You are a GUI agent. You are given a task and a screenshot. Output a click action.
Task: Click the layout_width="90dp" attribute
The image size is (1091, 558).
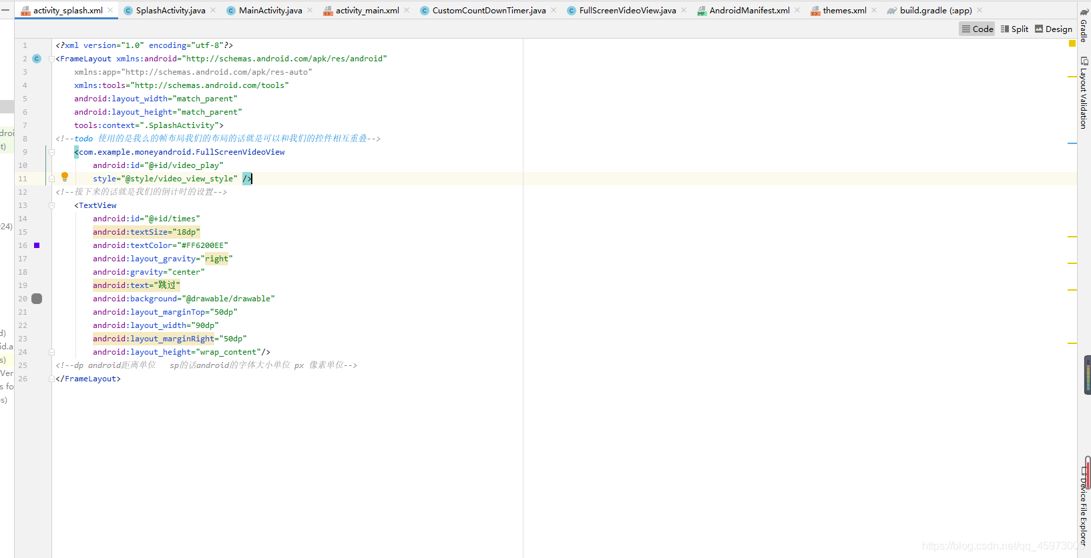coord(156,325)
